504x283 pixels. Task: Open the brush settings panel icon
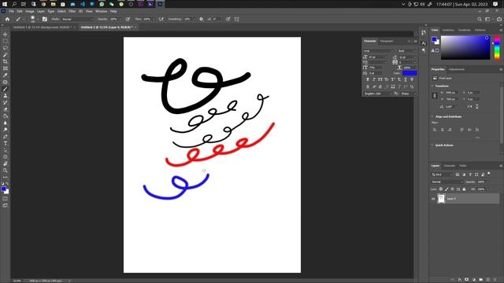pos(45,19)
